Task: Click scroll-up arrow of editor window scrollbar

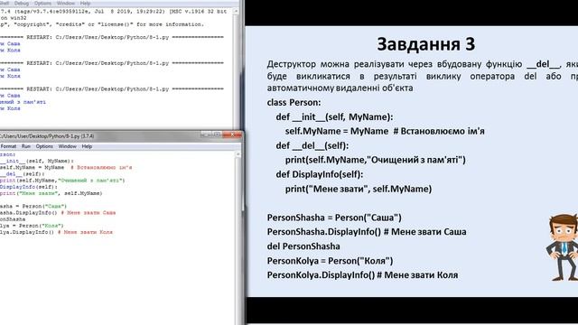Action: click(238, 154)
